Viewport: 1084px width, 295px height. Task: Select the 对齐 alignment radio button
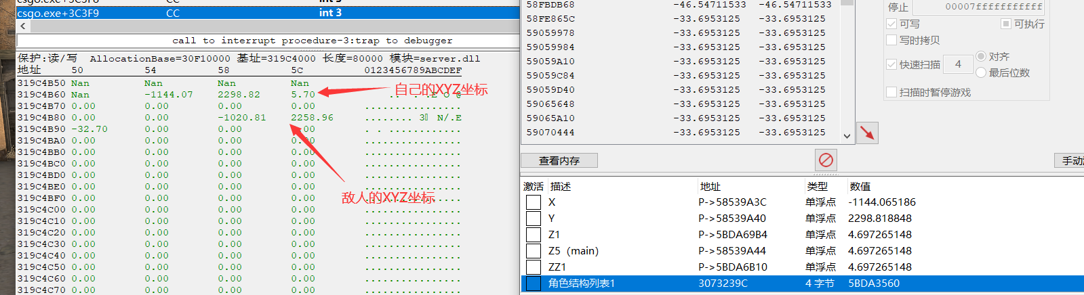pos(981,56)
